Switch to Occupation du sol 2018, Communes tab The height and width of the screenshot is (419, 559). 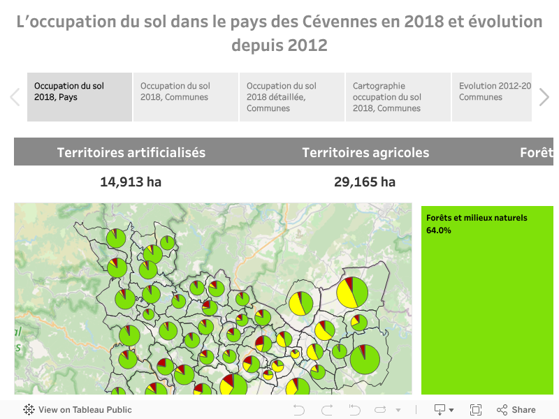186,97
